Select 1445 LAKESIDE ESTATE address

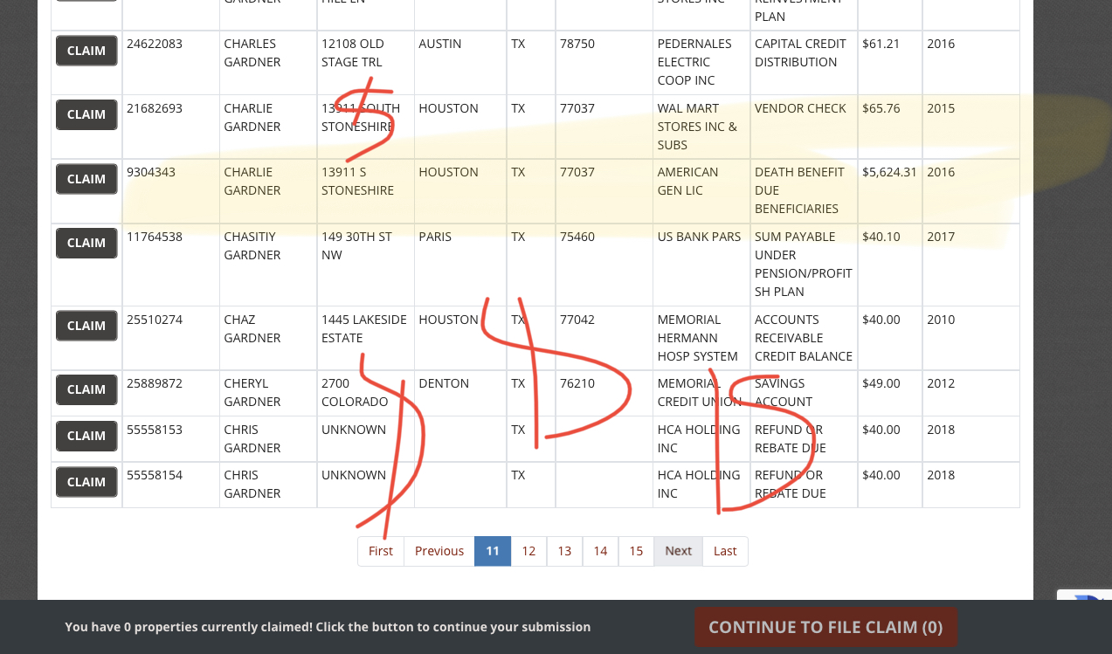pyautogui.click(x=365, y=338)
